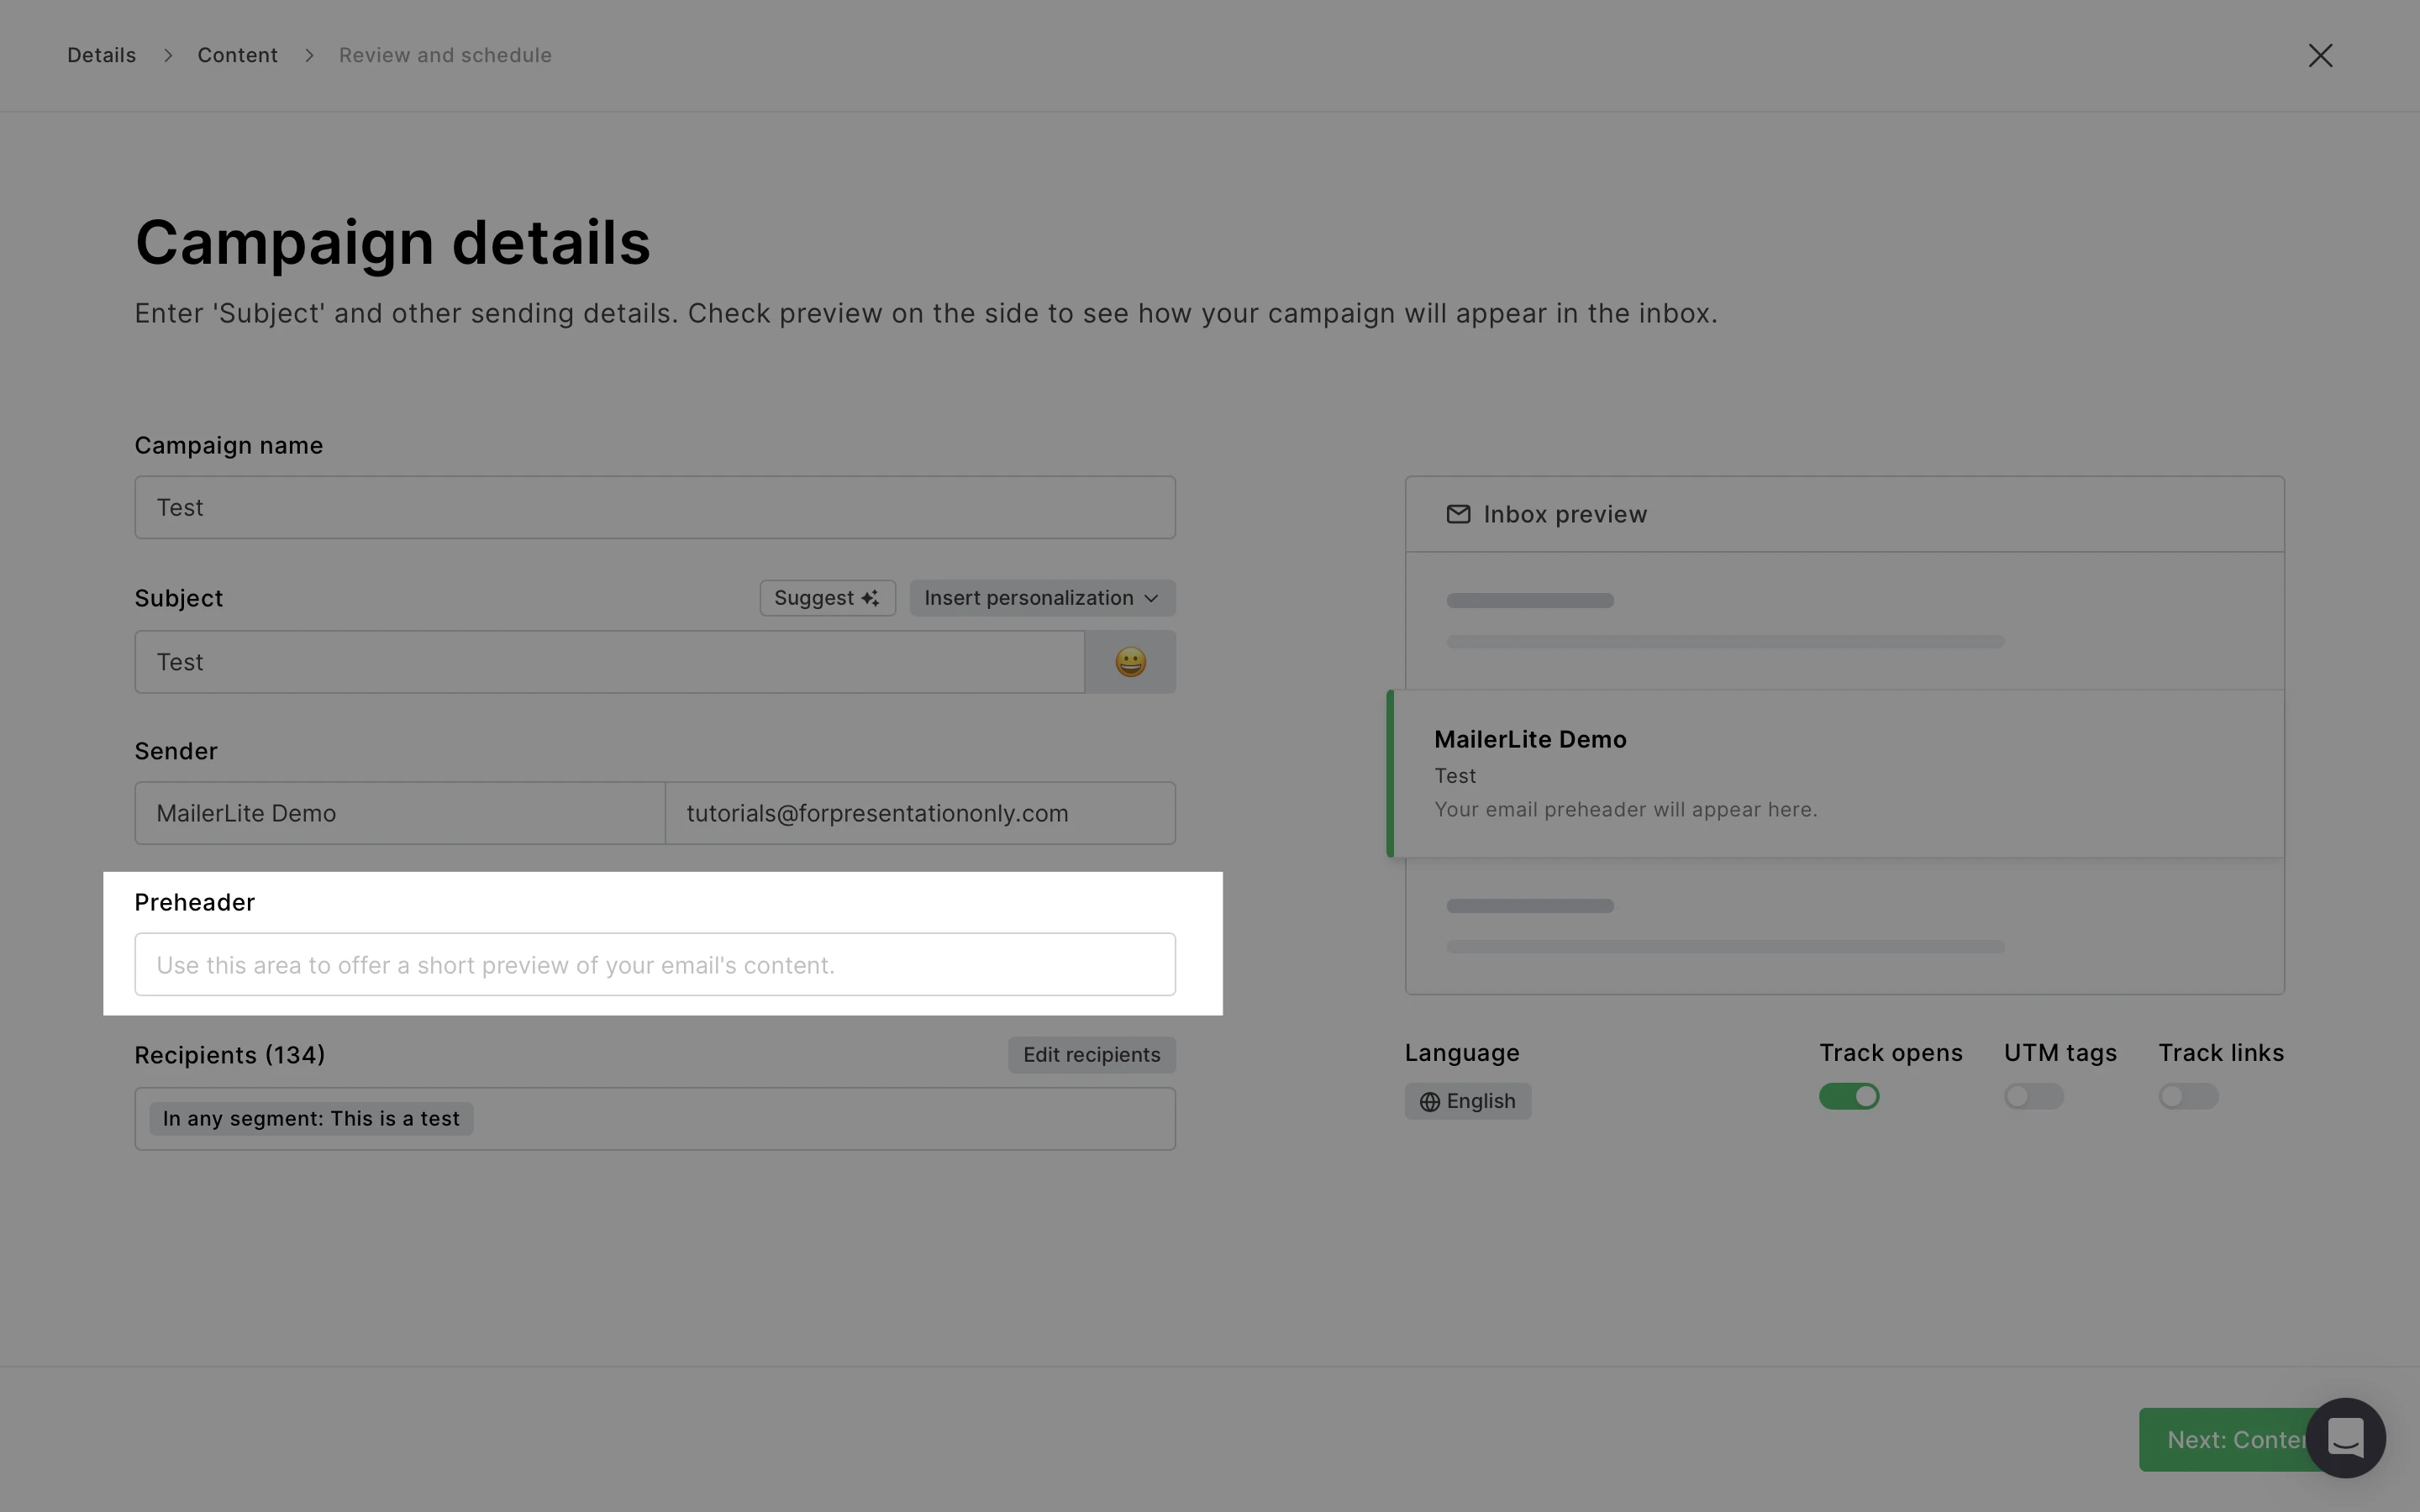This screenshot has width=2420, height=1512.
Task: Open the emoji picker for Subject
Action: pos(1130,662)
